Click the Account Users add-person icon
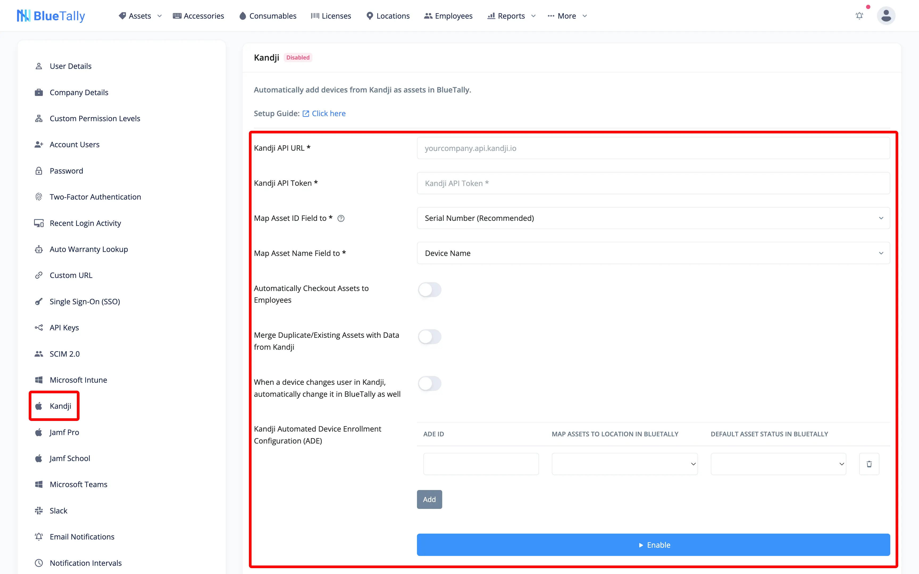This screenshot has width=919, height=574. 39,145
